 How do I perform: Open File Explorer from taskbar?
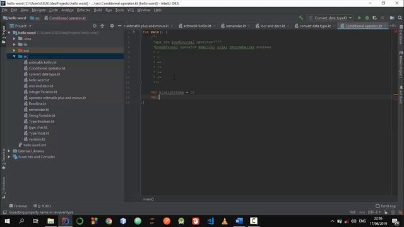coord(50,221)
